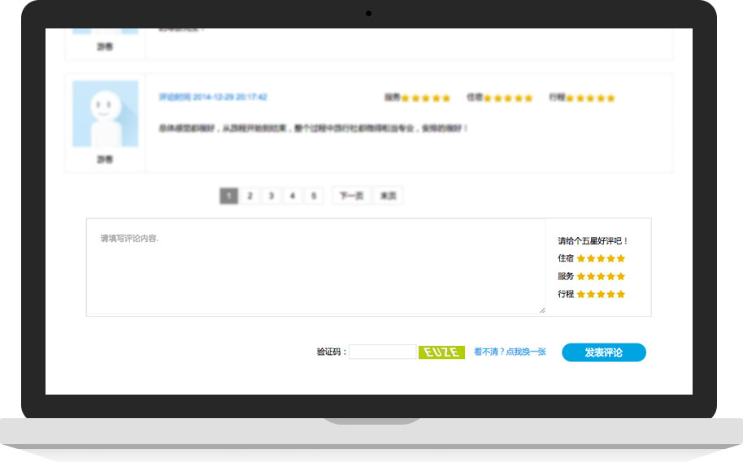Set 服务 rating to four stars

point(610,276)
